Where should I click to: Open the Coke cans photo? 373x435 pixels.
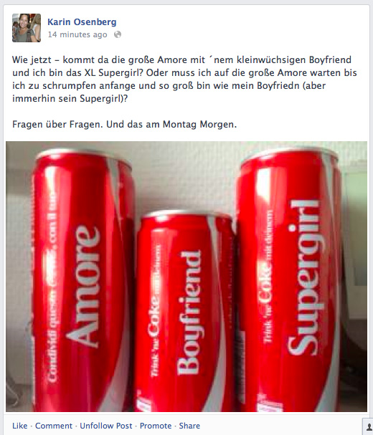pos(186,277)
